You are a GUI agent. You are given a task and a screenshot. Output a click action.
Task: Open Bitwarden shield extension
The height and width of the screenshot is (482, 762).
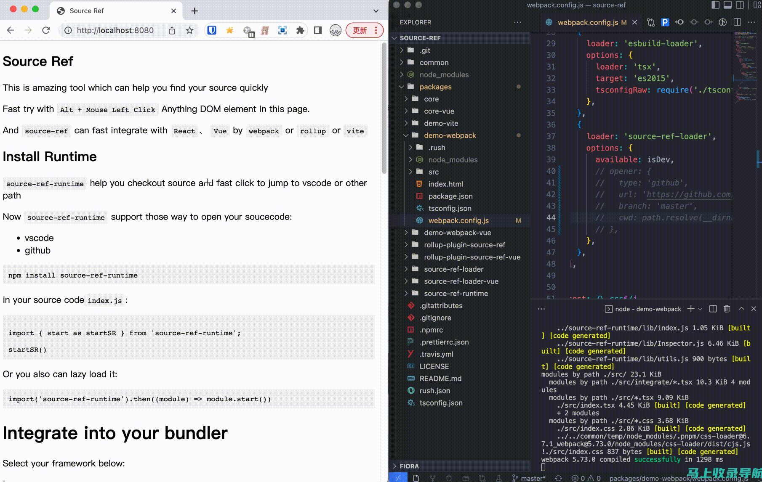(212, 30)
